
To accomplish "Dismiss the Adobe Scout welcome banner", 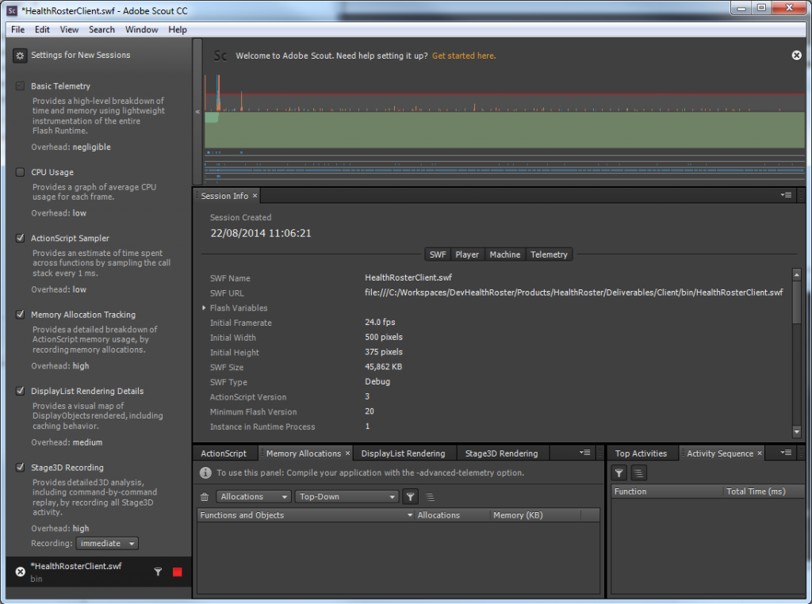I will click(x=796, y=55).
